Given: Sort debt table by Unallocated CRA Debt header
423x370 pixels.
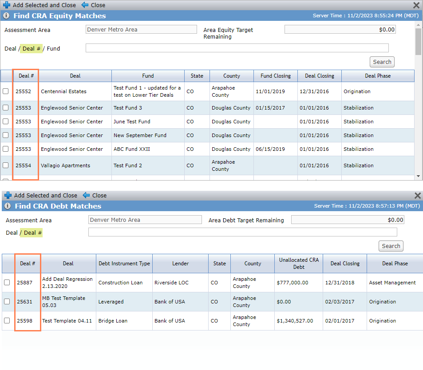Looking at the screenshot, I should point(299,263).
